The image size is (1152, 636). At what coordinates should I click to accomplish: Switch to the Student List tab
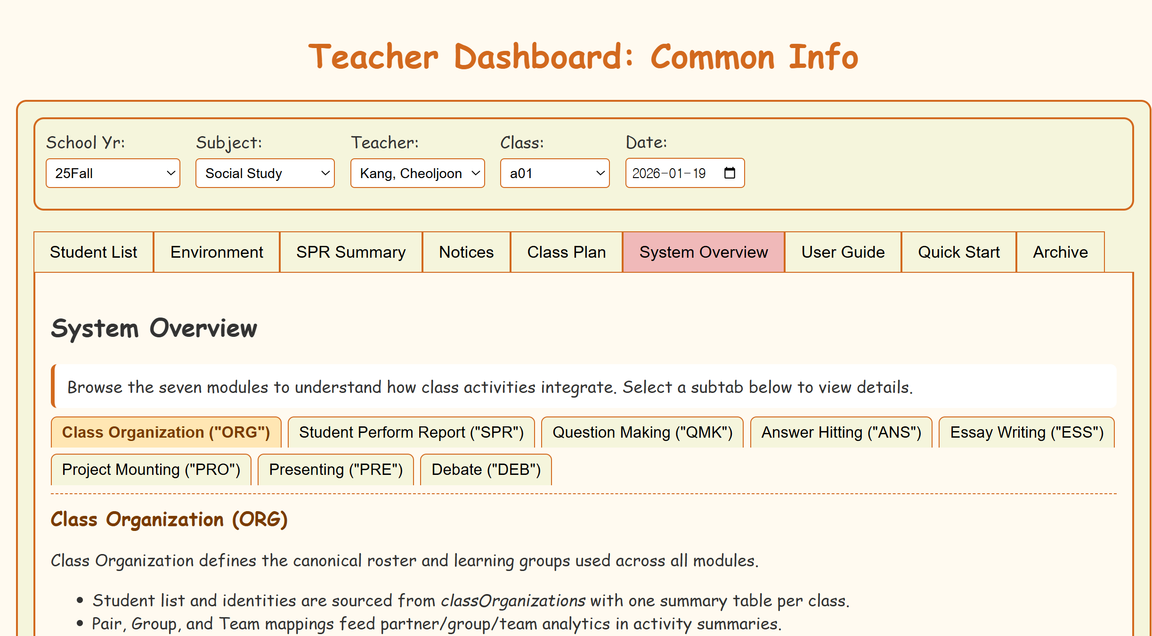point(93,252)
